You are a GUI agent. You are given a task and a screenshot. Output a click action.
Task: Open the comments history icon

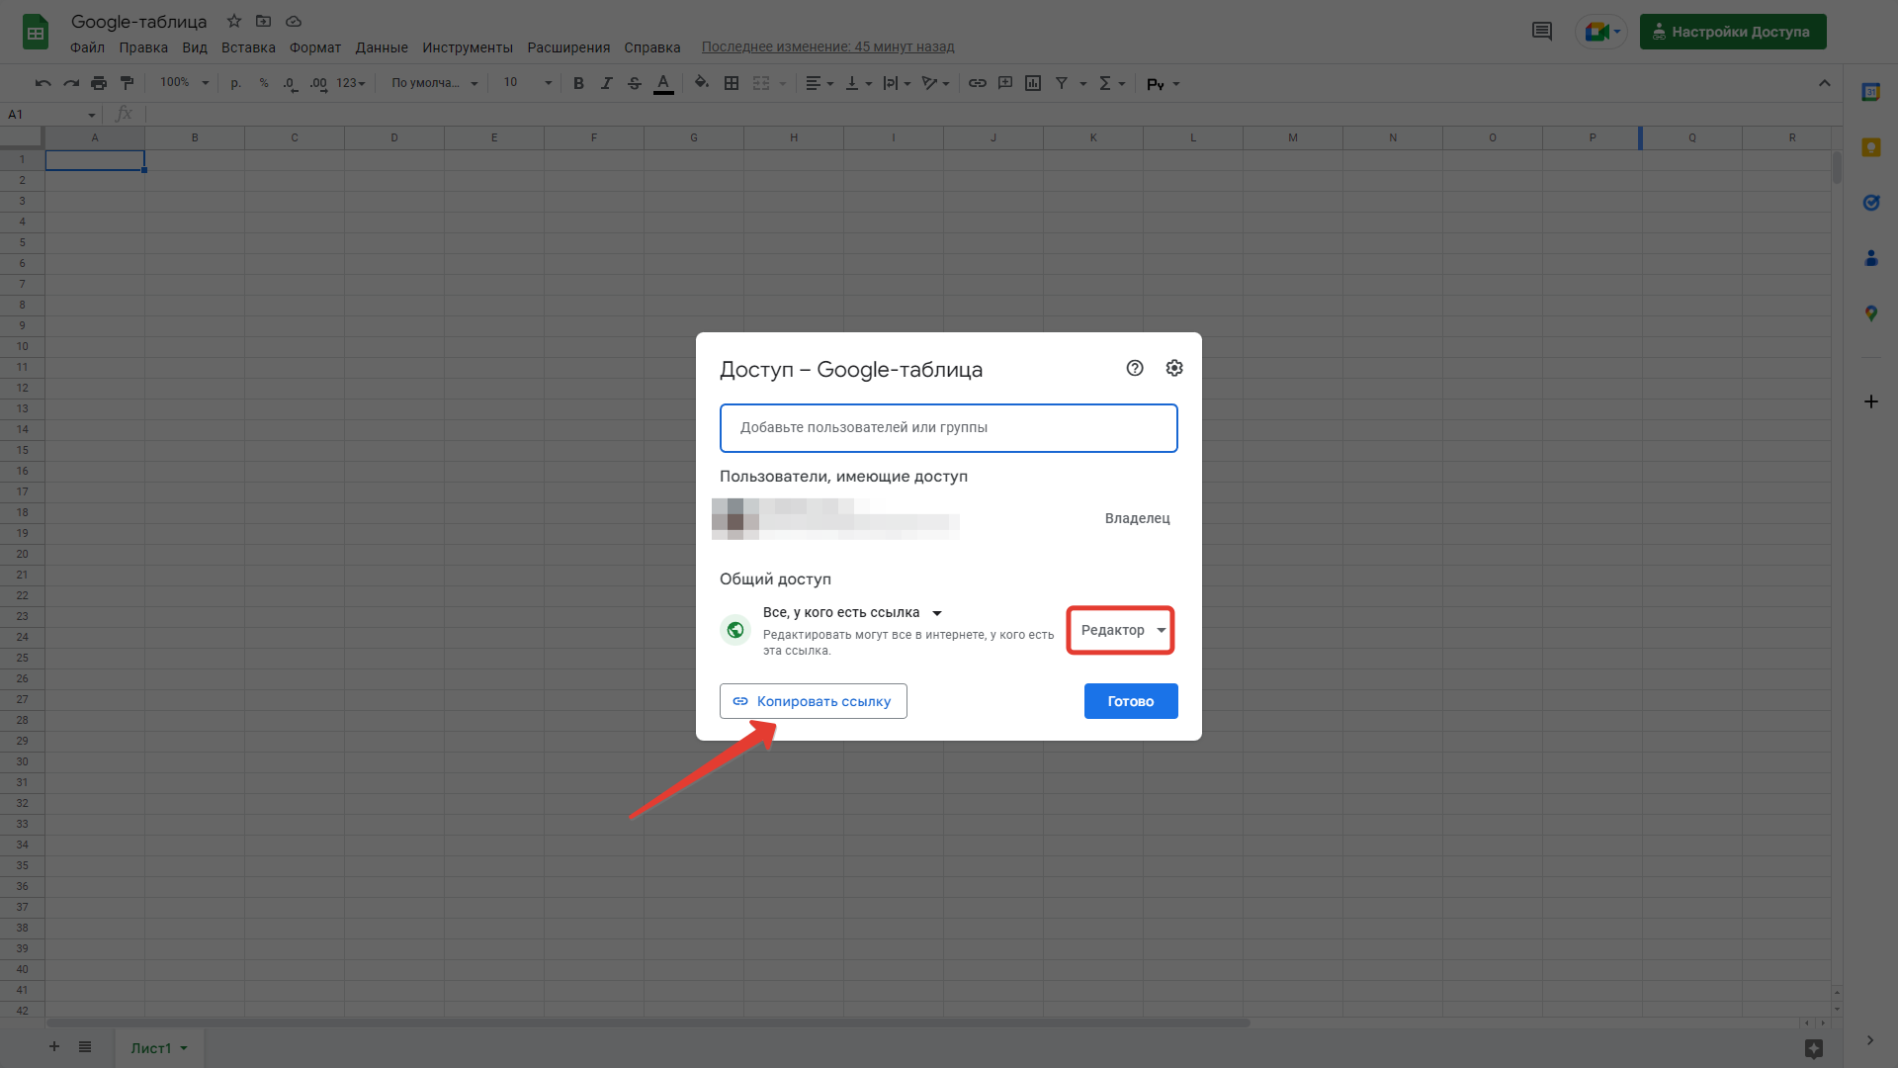1541,32
